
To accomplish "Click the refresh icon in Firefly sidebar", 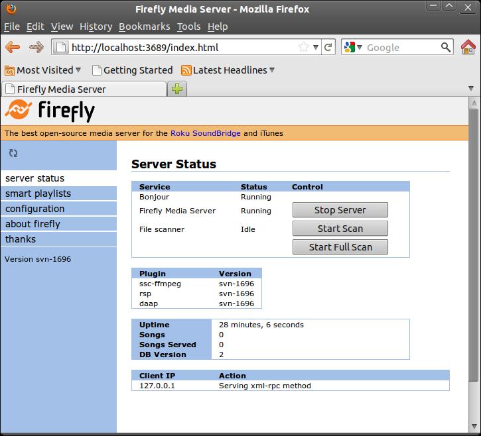I will [13, 153].
